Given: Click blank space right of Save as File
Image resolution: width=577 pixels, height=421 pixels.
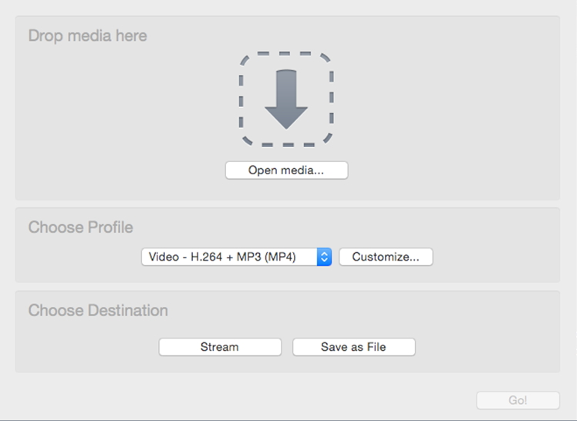Looking at the screenshot, I should pyautogui.click(x=486, y=347).
